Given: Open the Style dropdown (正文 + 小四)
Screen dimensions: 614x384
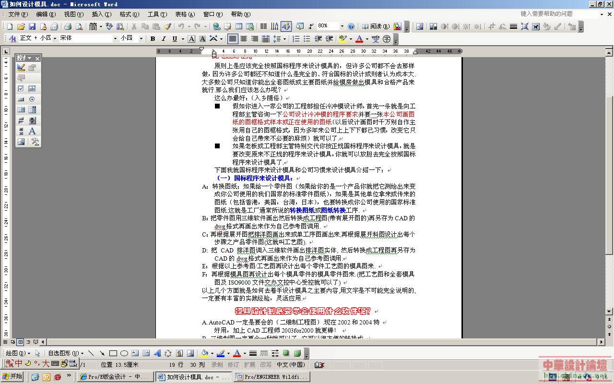Looking at the screenshot, I should point(55,38).
